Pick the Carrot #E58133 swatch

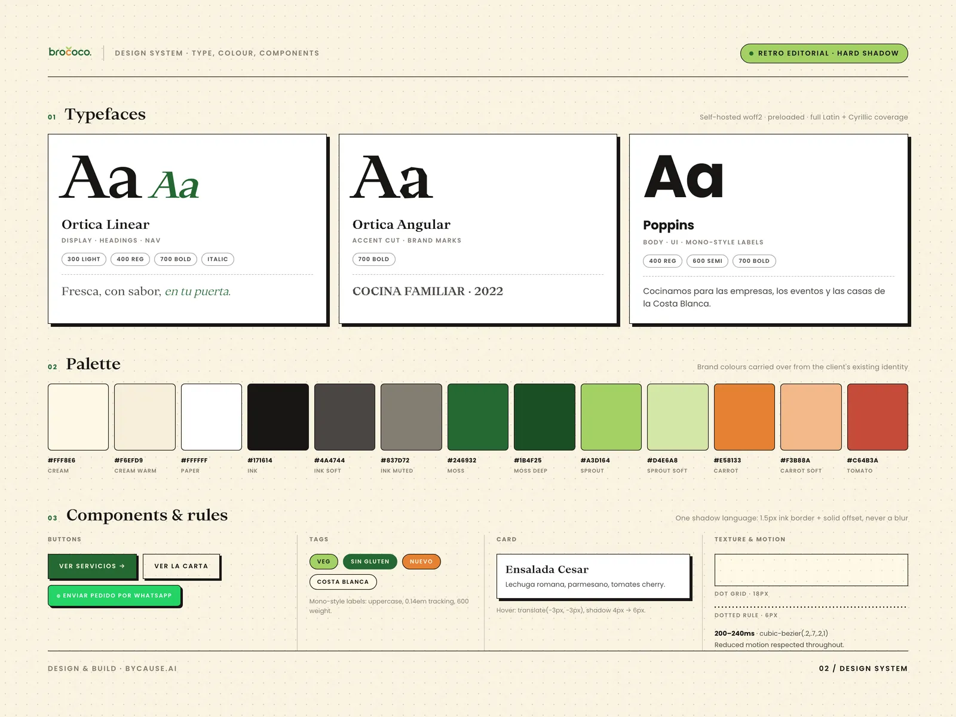click(744, 417)
